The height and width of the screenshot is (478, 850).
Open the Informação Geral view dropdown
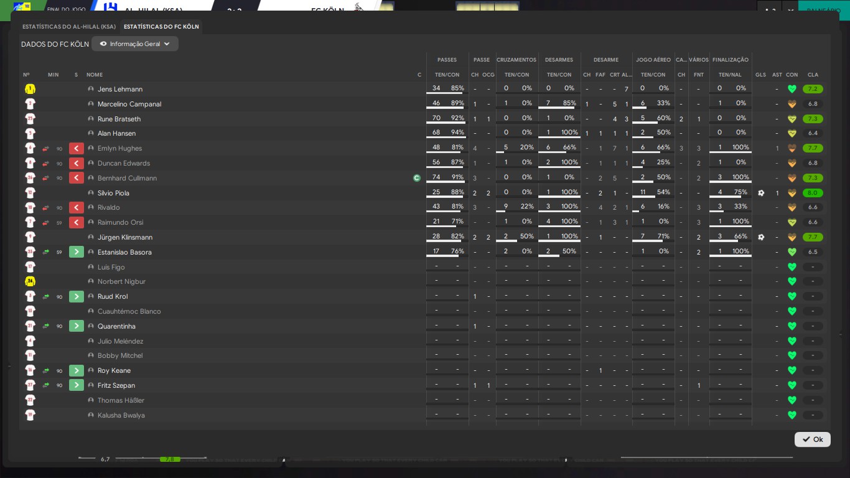click(x=135, y=44)
